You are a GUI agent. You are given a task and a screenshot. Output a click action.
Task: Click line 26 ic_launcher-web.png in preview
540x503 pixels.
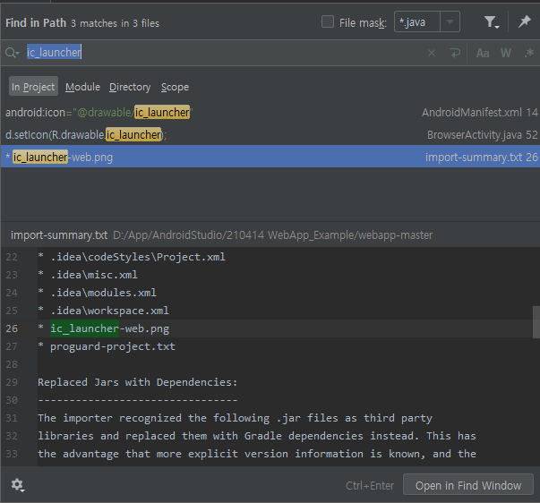pyautogui.click(x=109, y=328)
